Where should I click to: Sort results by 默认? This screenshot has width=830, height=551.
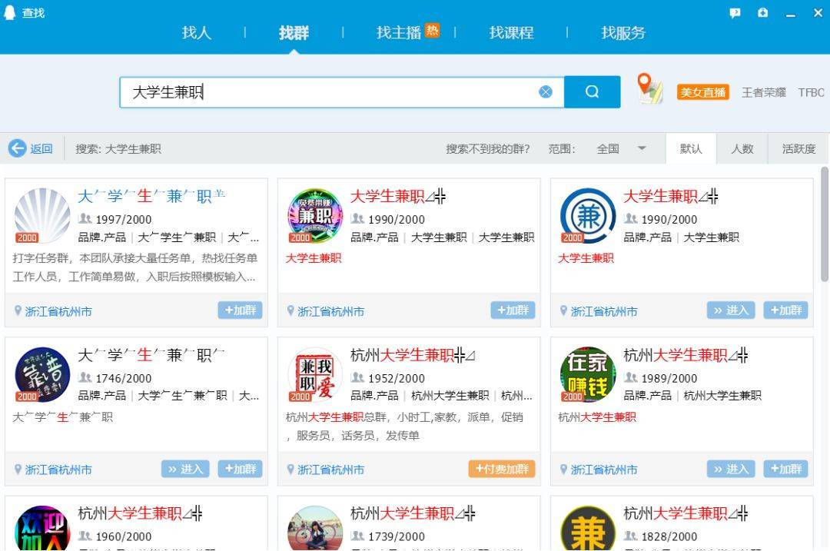pyautogui.click(x=691, y=149)
